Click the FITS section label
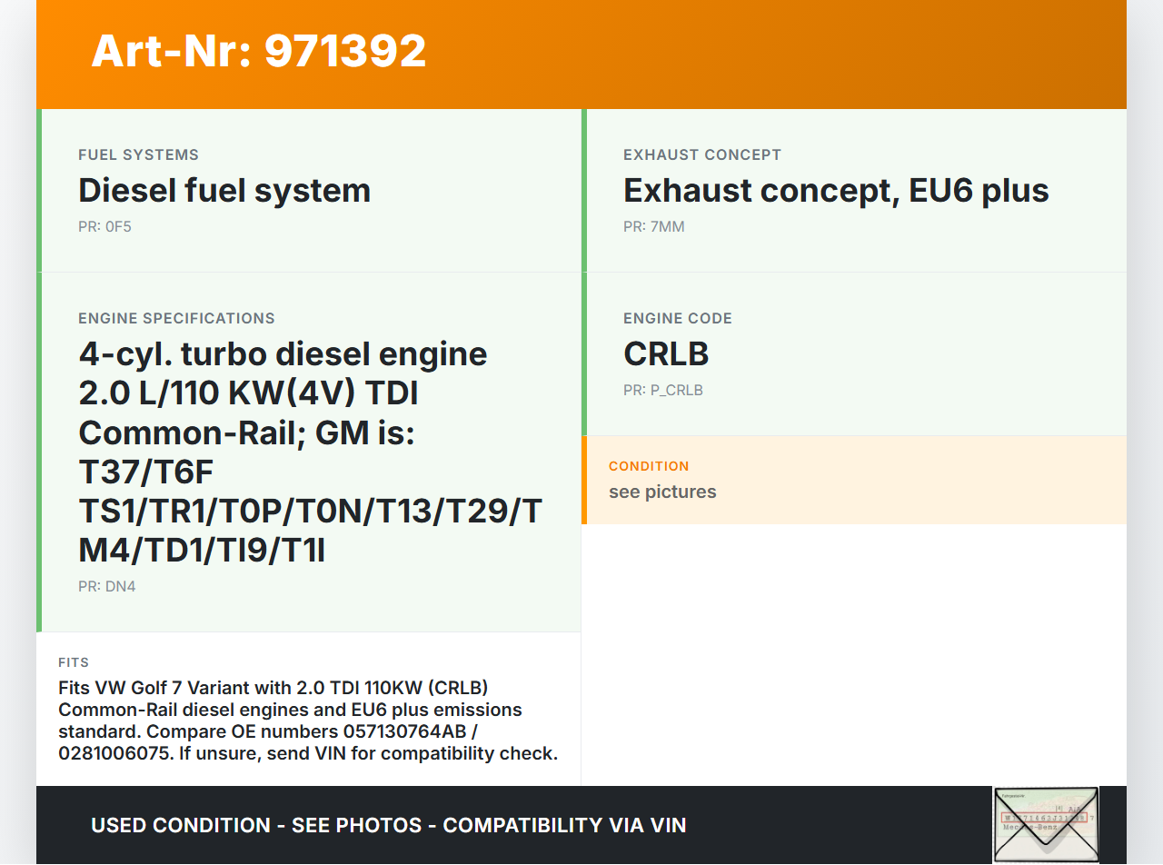Screen dimensions: 1163x865 click(74, 662)
